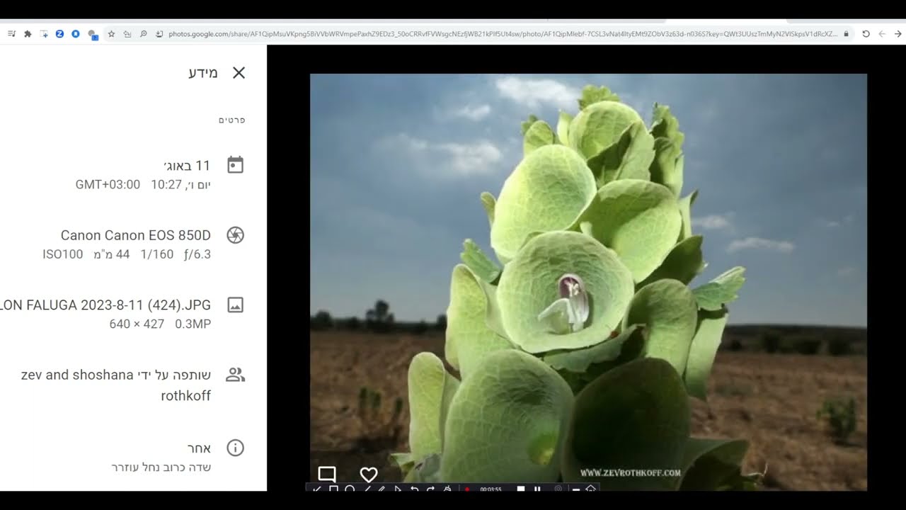The width and height of the screenshot is (906, 510).
Task: Open the browser extensions puzzle icon
Action: tap(28, 34)
